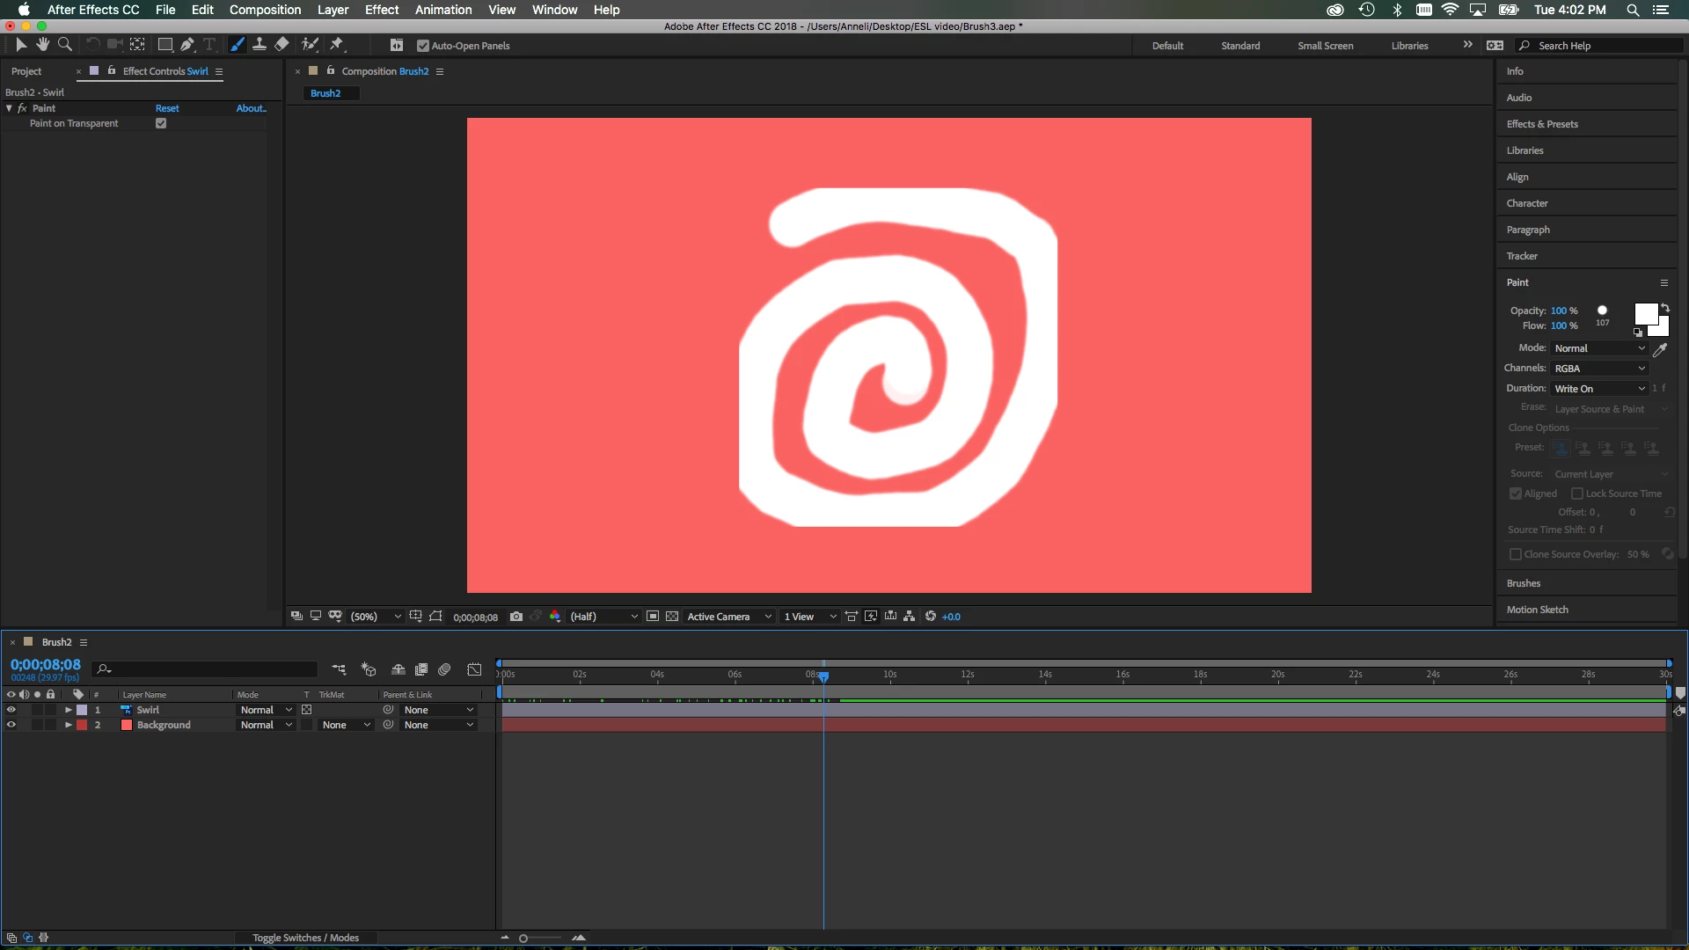Switch to the Project panel tab
Screen dimensions: 1689x950
(x=26, y=71)
